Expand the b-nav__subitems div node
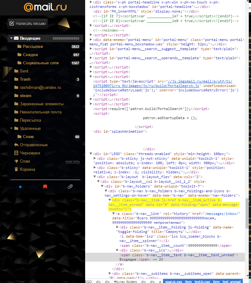This screenshot has width=251, height=283. click(x=110, y=274)
